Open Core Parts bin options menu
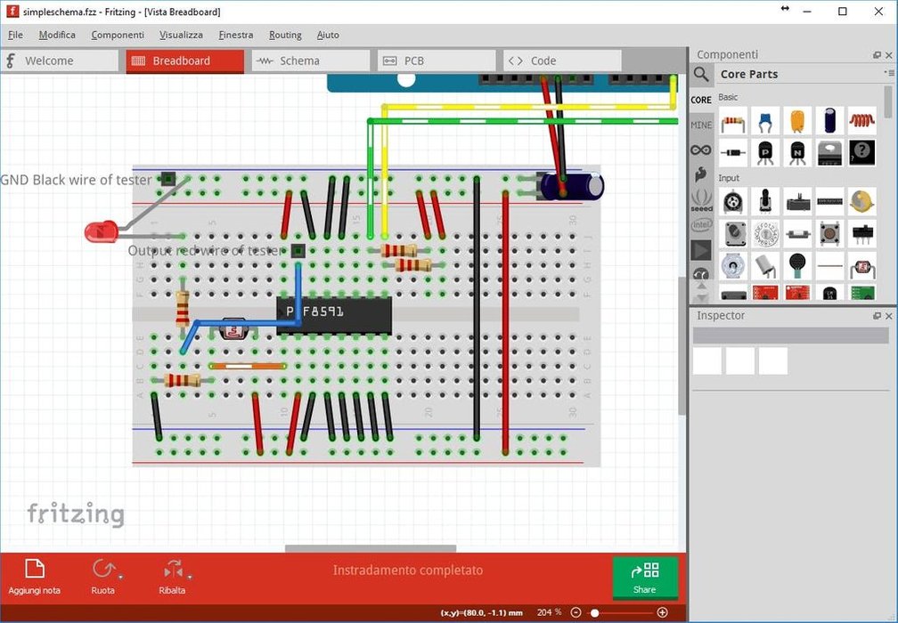This screenshot has width=898, height=623. point(889,73)
